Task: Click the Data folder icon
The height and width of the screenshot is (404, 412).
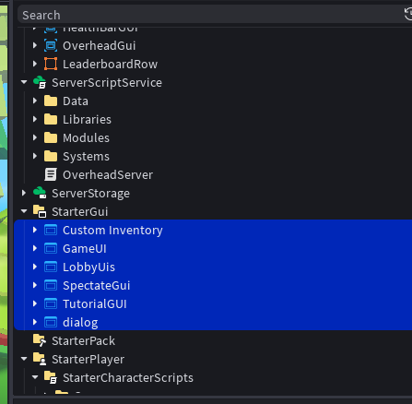Action: pyautogui.click(x=51, y=101)
